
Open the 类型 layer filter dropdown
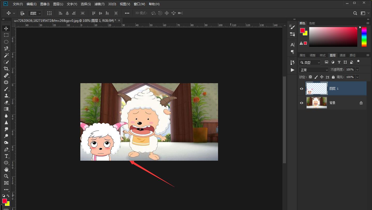coord(310,63)
